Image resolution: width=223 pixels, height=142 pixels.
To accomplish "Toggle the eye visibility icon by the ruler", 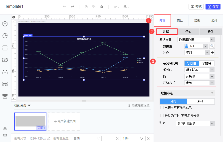I will point(14,17).
